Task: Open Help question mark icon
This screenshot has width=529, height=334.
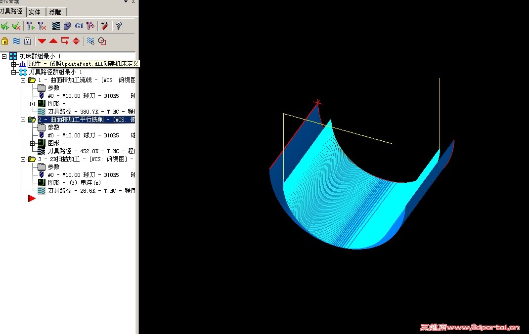Action: point(119,26)
